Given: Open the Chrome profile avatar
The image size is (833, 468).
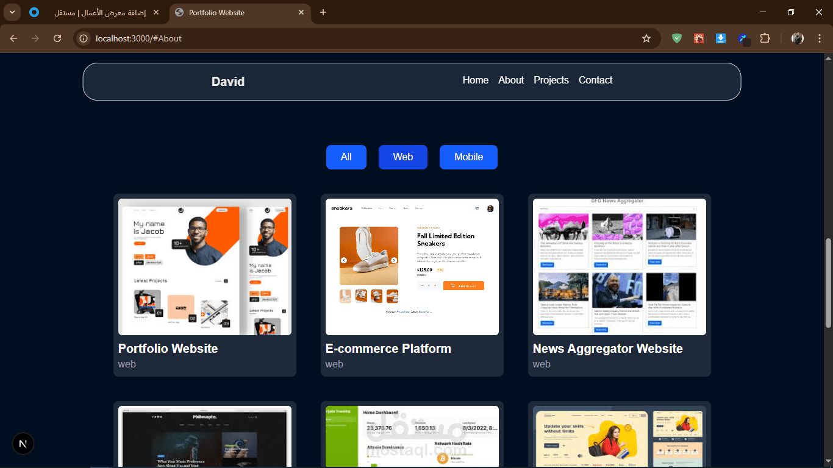Looking at the screenshot, I should [798, 38].
